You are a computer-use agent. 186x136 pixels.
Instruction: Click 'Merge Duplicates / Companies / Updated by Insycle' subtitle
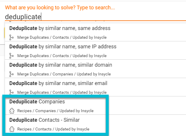tap(64, 74)
